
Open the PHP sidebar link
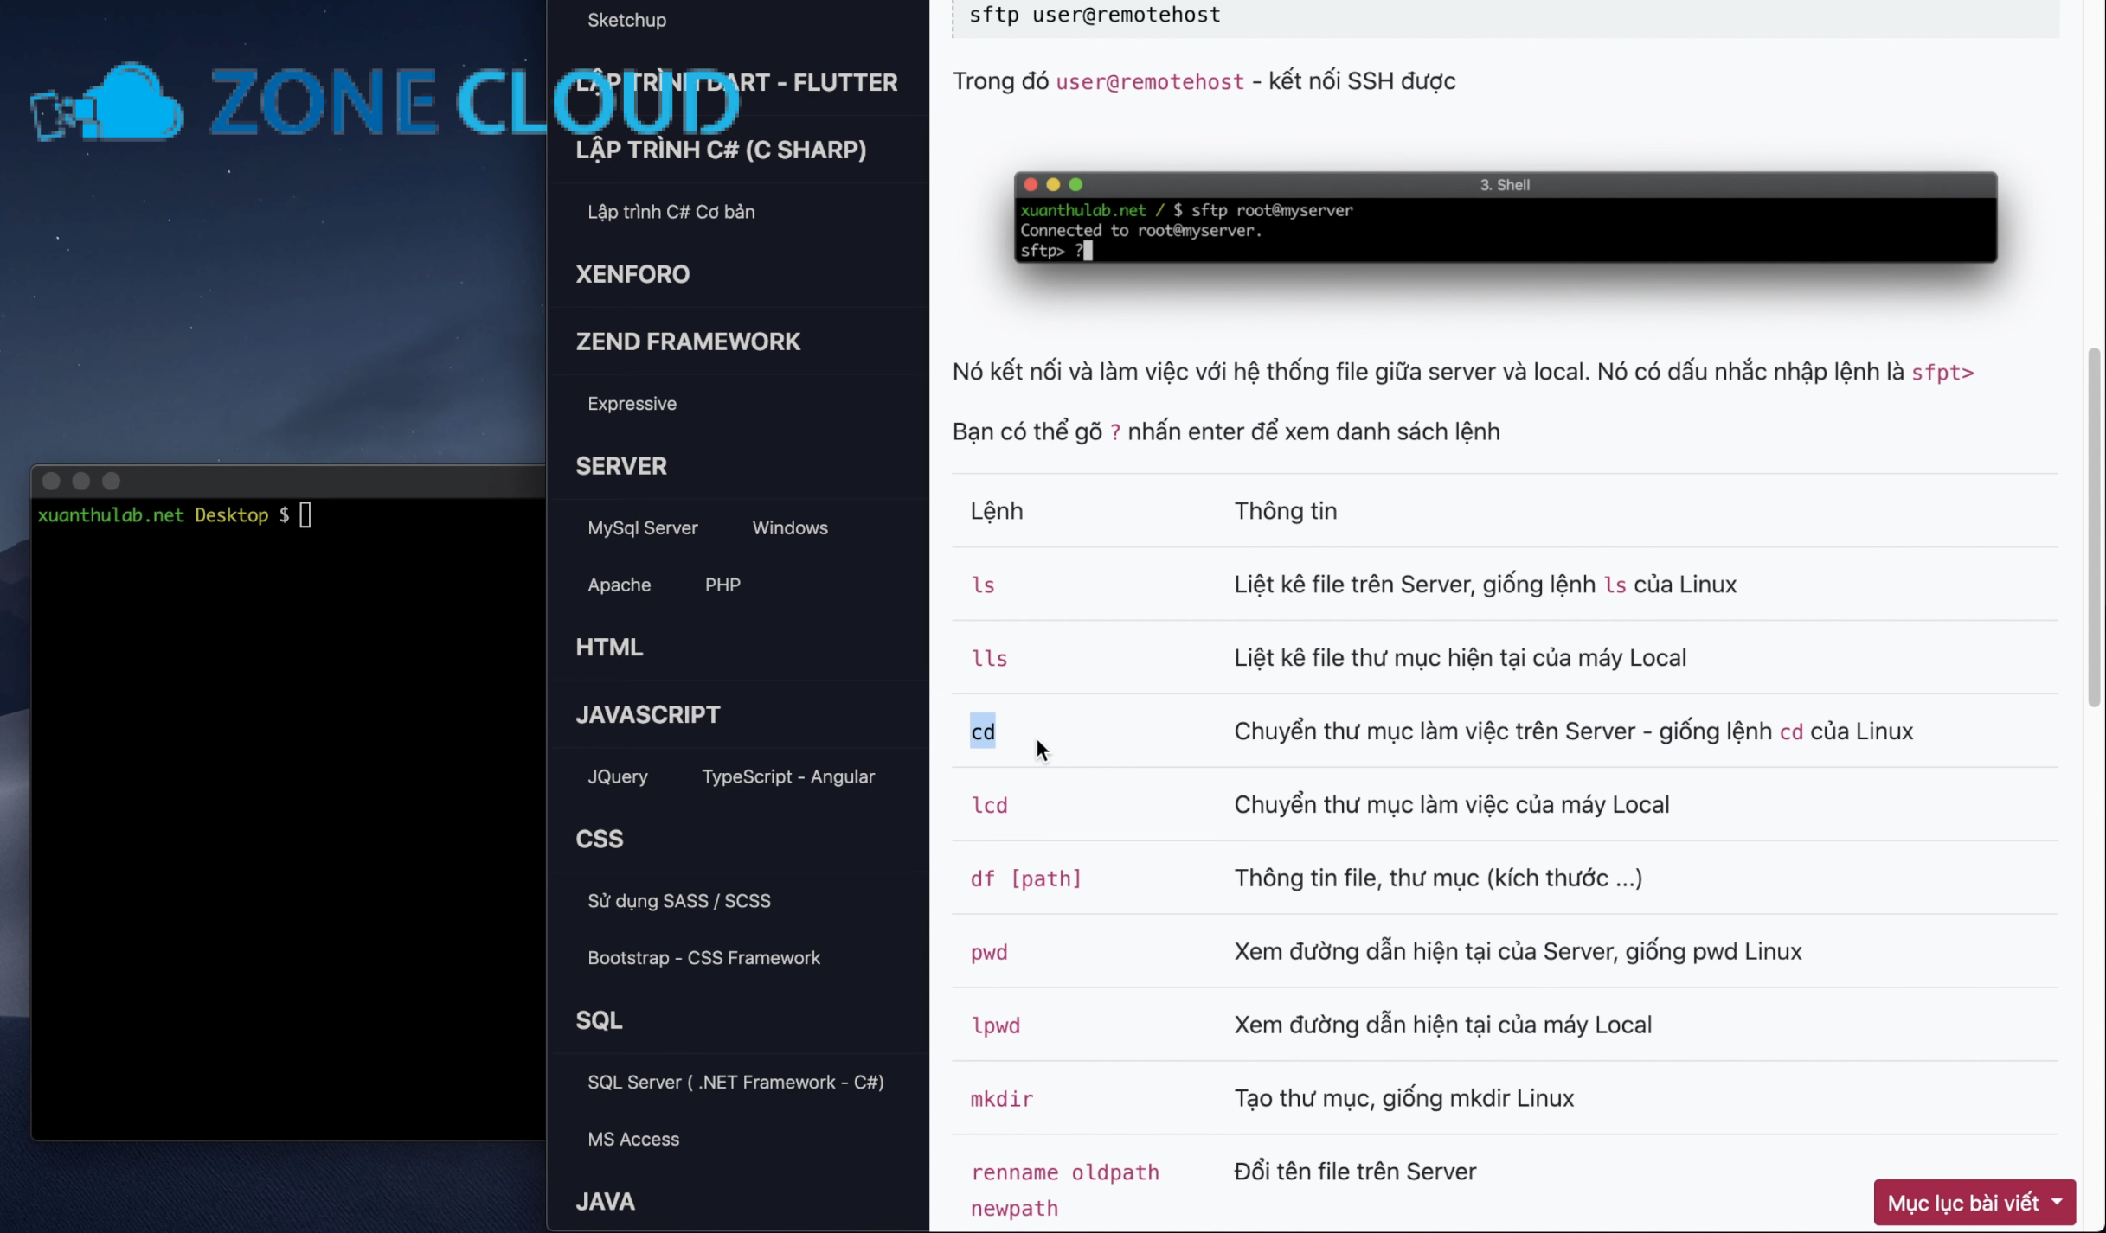pyautogui.click(x=722, y=585)
